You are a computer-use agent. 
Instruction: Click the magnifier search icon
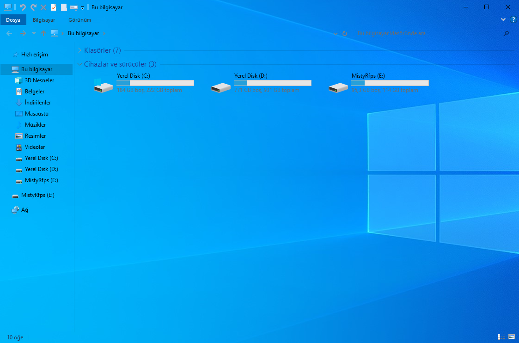pyautogui.click(x=506, y=33)
